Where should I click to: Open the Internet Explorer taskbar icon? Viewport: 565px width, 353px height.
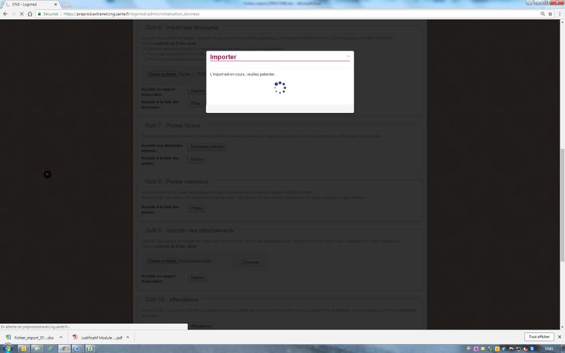click(51, 348)
